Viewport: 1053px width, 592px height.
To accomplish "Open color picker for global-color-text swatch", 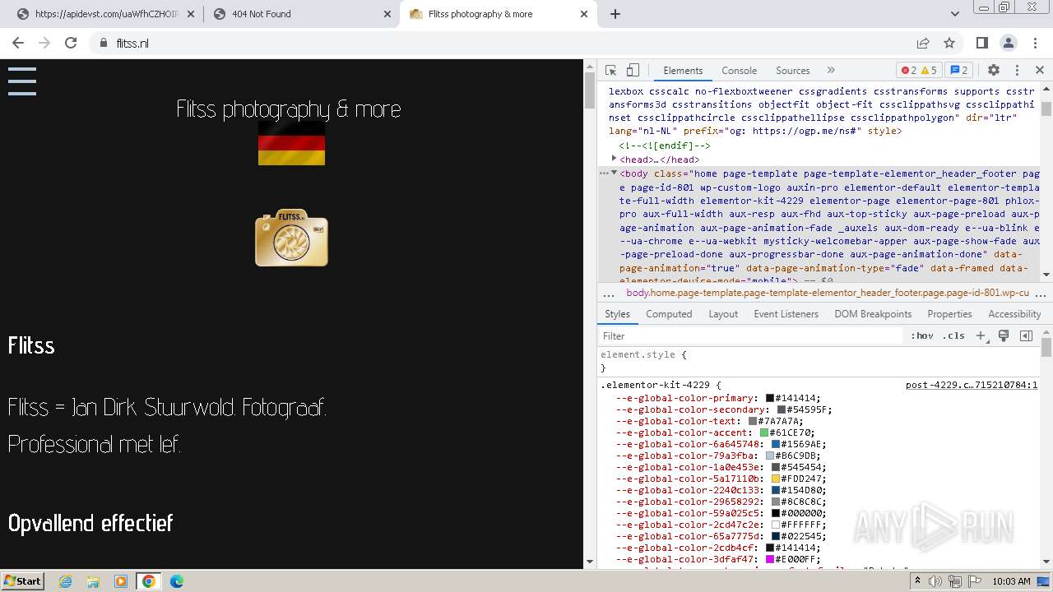I will (753, 421).
